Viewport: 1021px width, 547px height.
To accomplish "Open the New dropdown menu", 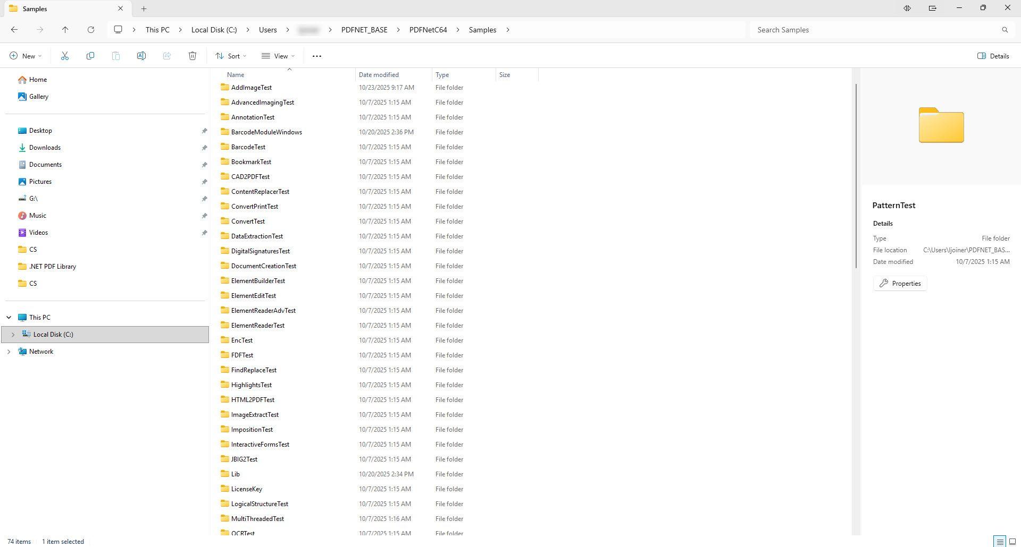I will (x=25, y=56).
